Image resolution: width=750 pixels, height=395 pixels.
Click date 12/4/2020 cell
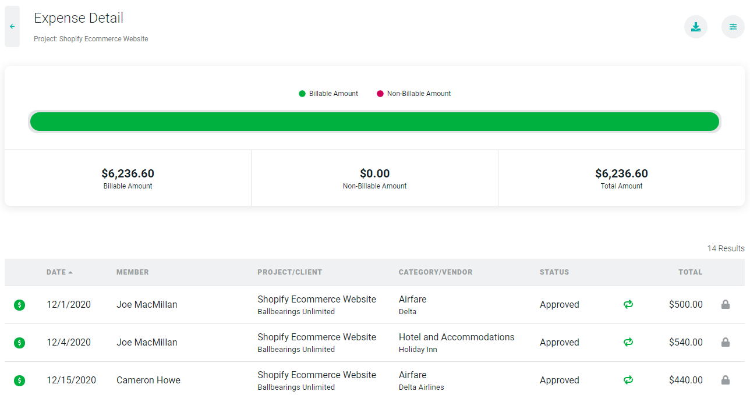coord(69,343)
